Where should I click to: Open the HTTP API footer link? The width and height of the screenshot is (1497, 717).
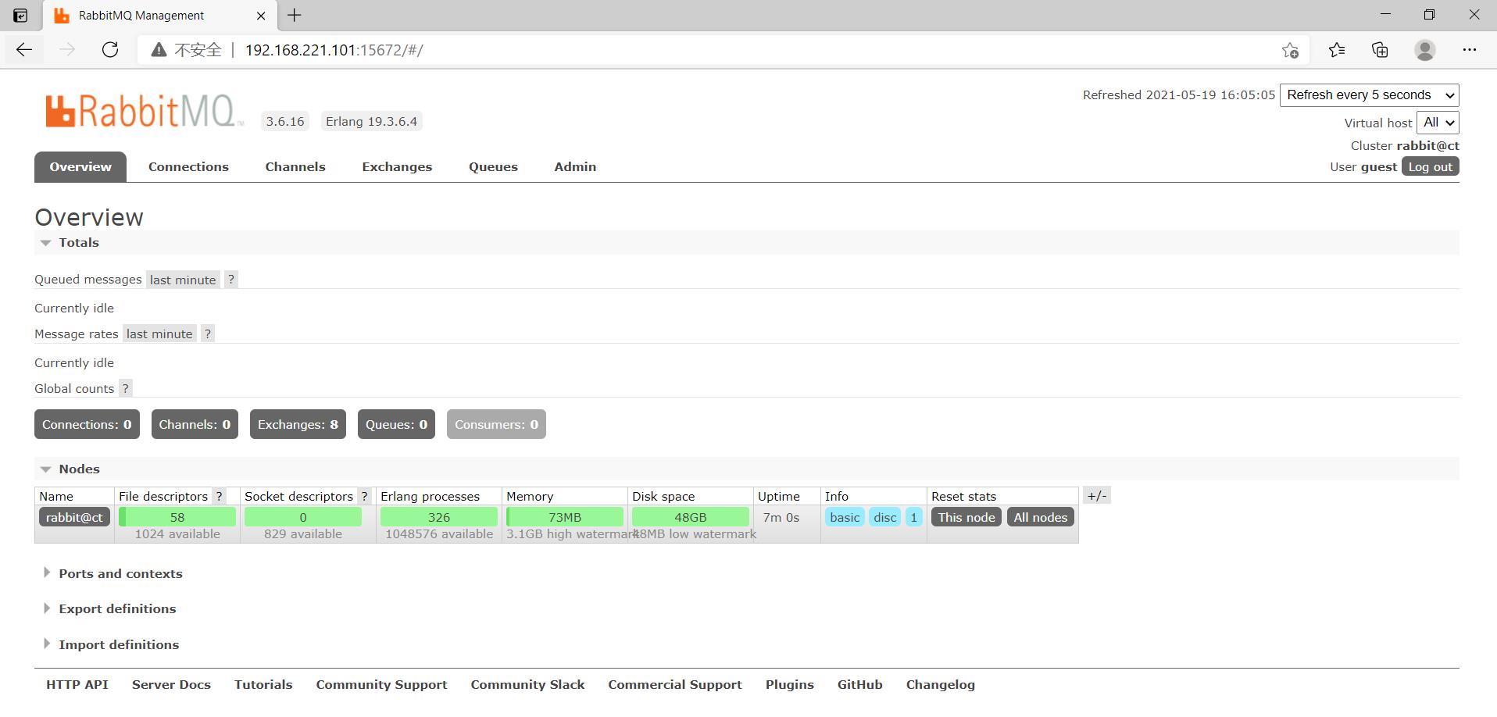coord(77,684)
